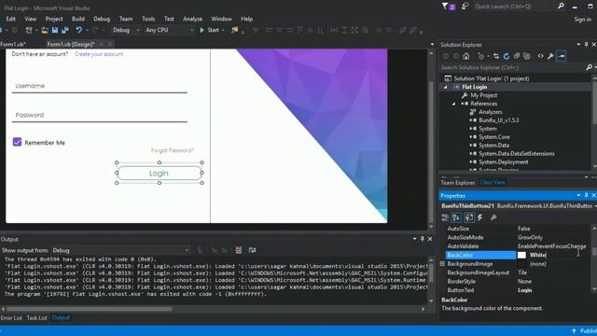Switch to the Class View tab

[493, 183]
